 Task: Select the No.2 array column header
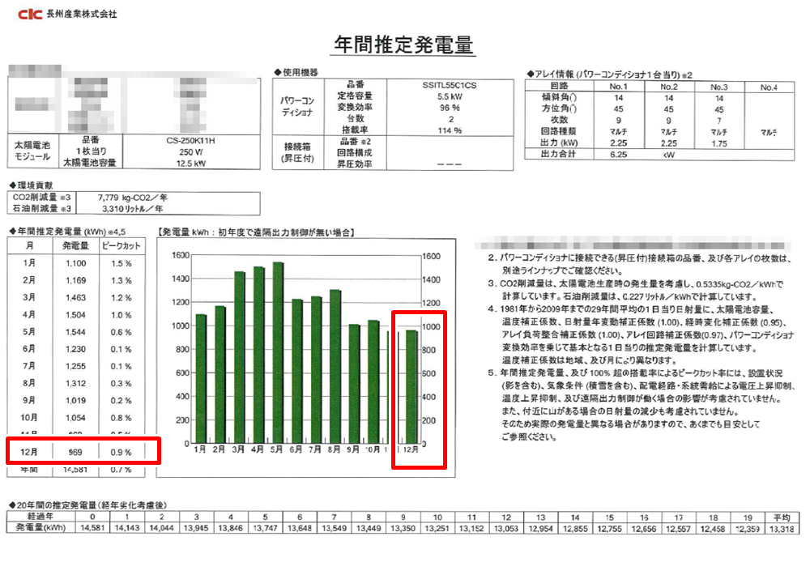pos(668,87)
